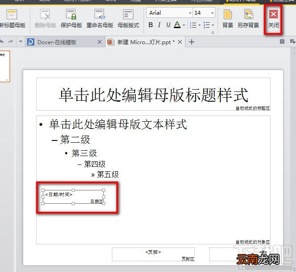Click the master title placeholder text
This screenshot has width=296, height=272.
[153, 95]
